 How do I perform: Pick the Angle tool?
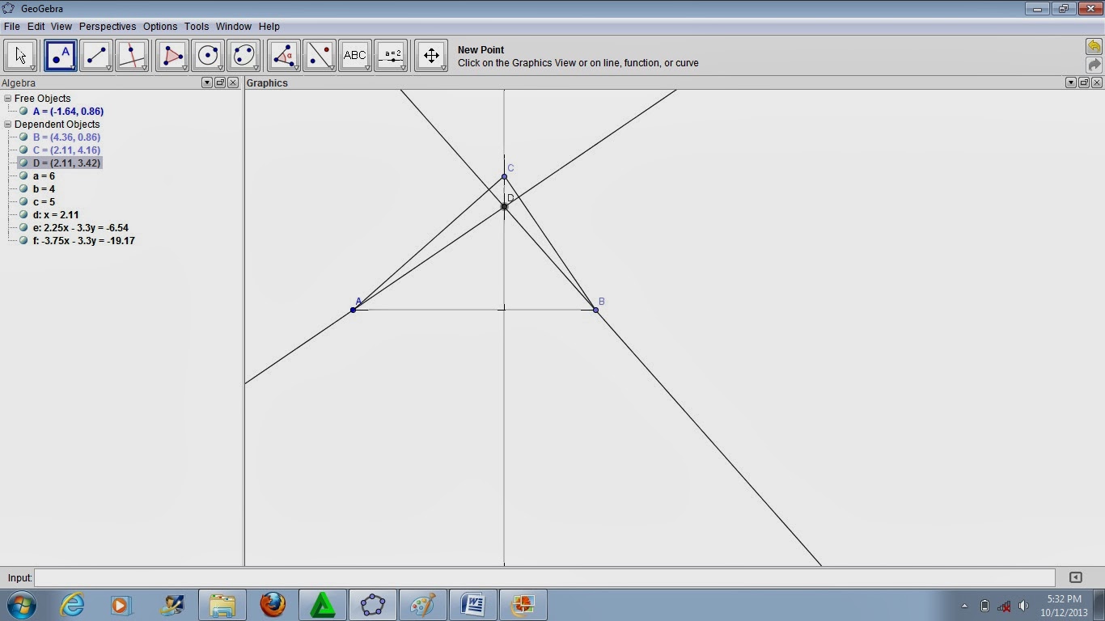point(284,56)
